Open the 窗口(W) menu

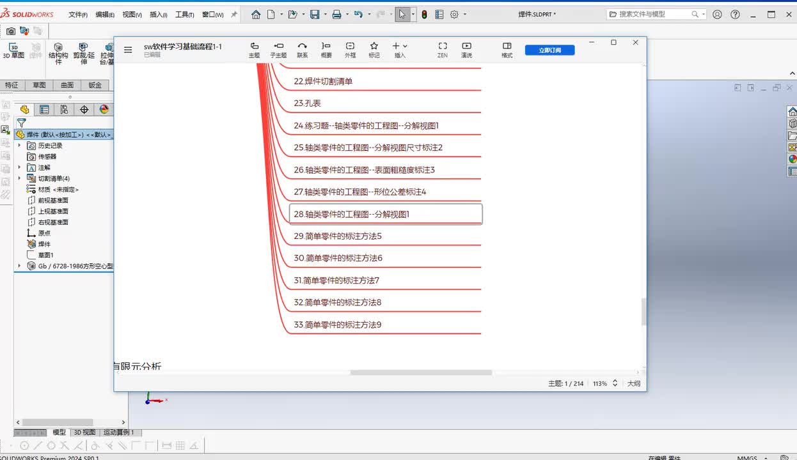point(212,15)
